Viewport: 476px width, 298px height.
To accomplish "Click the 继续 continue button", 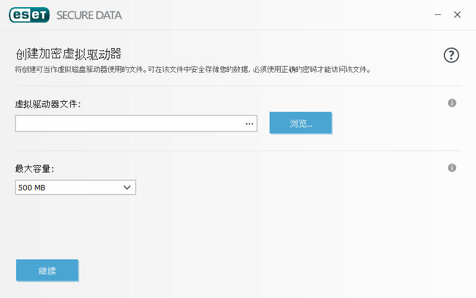I will click(47, 270).
